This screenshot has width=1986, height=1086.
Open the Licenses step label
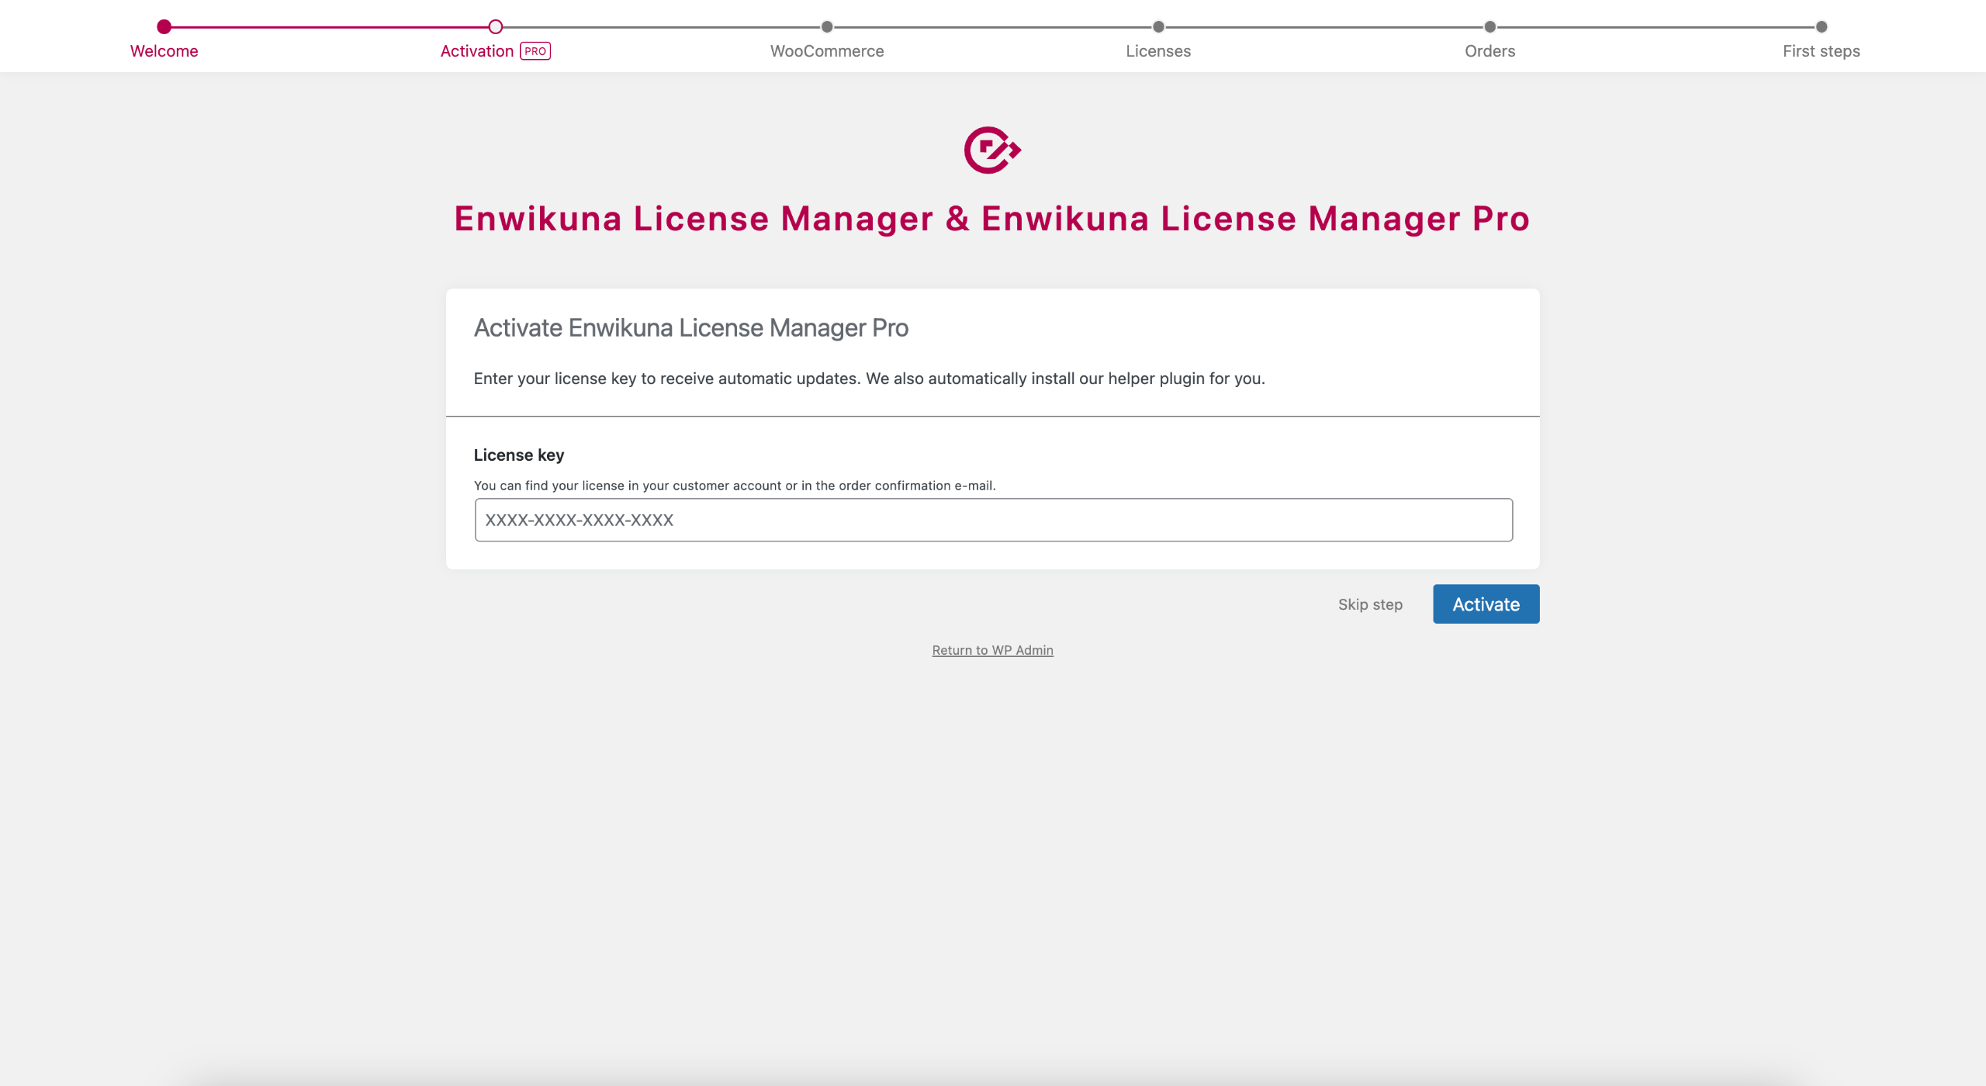point(1158,51)
